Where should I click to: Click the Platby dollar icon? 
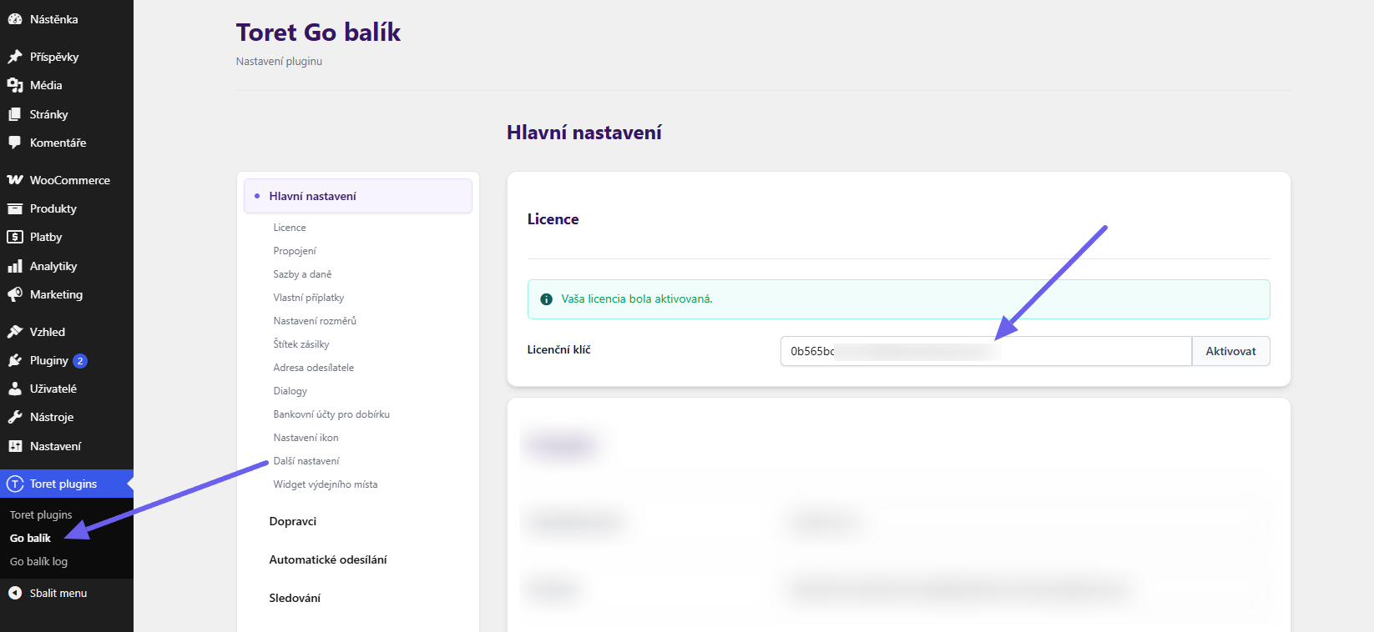[x=15, y=237]
